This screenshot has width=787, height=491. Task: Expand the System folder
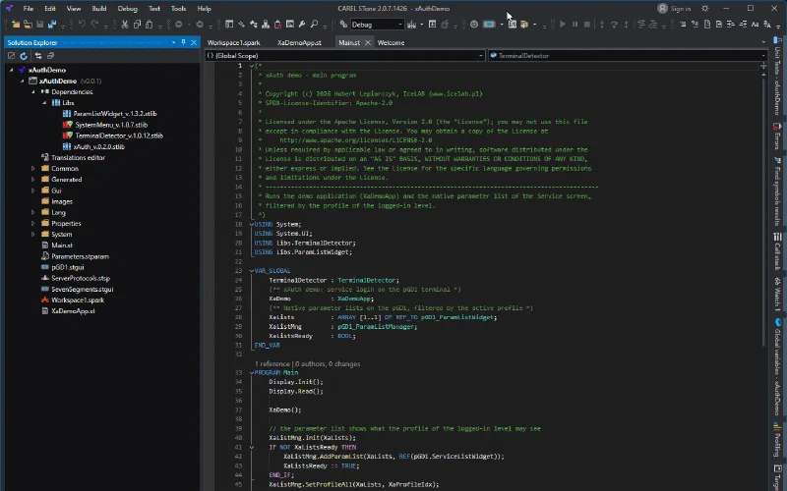point(33,234)
